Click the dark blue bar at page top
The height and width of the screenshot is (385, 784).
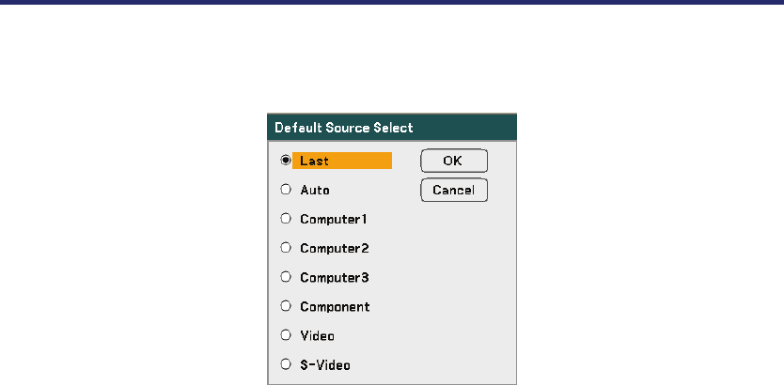pyautogui.click(x=392, y=3)
